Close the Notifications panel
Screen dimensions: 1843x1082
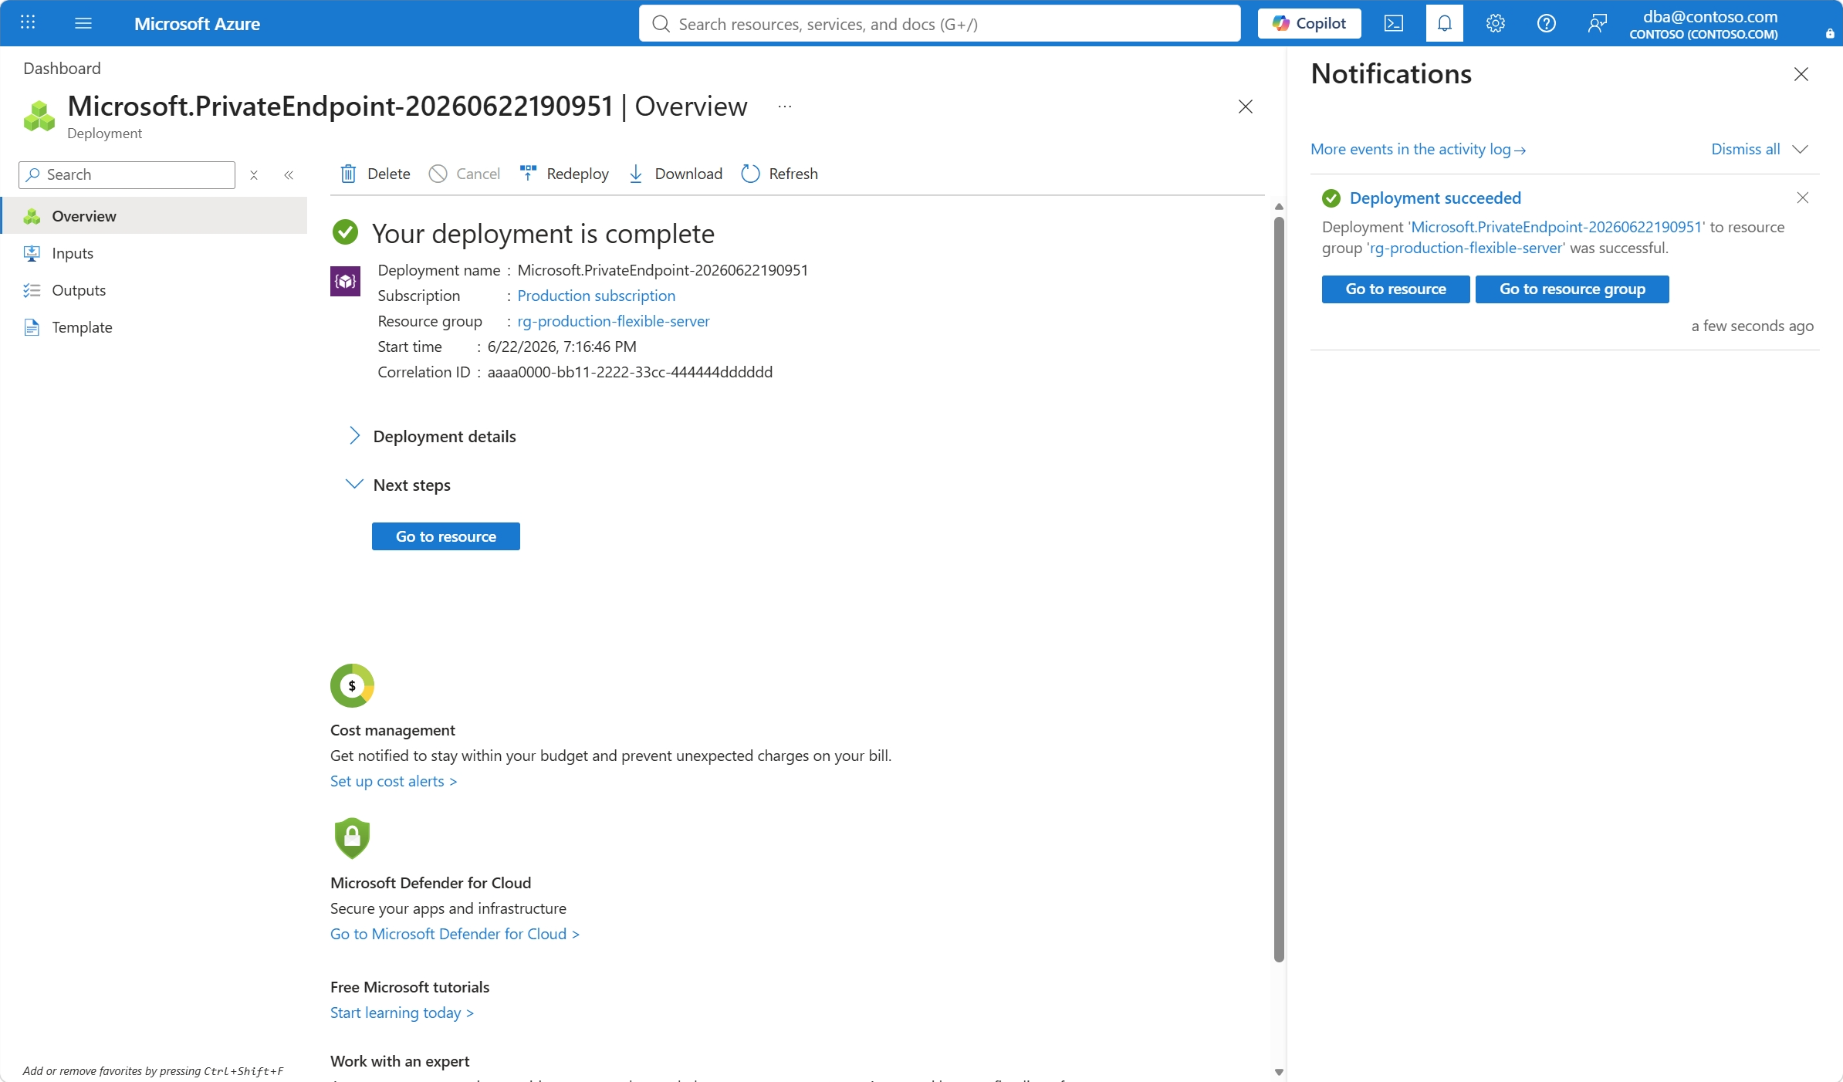[1801, 74]
